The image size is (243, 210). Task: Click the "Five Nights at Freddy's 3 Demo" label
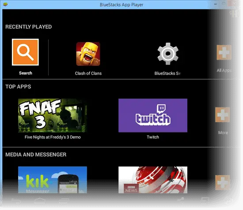click(x=53, y=137)
